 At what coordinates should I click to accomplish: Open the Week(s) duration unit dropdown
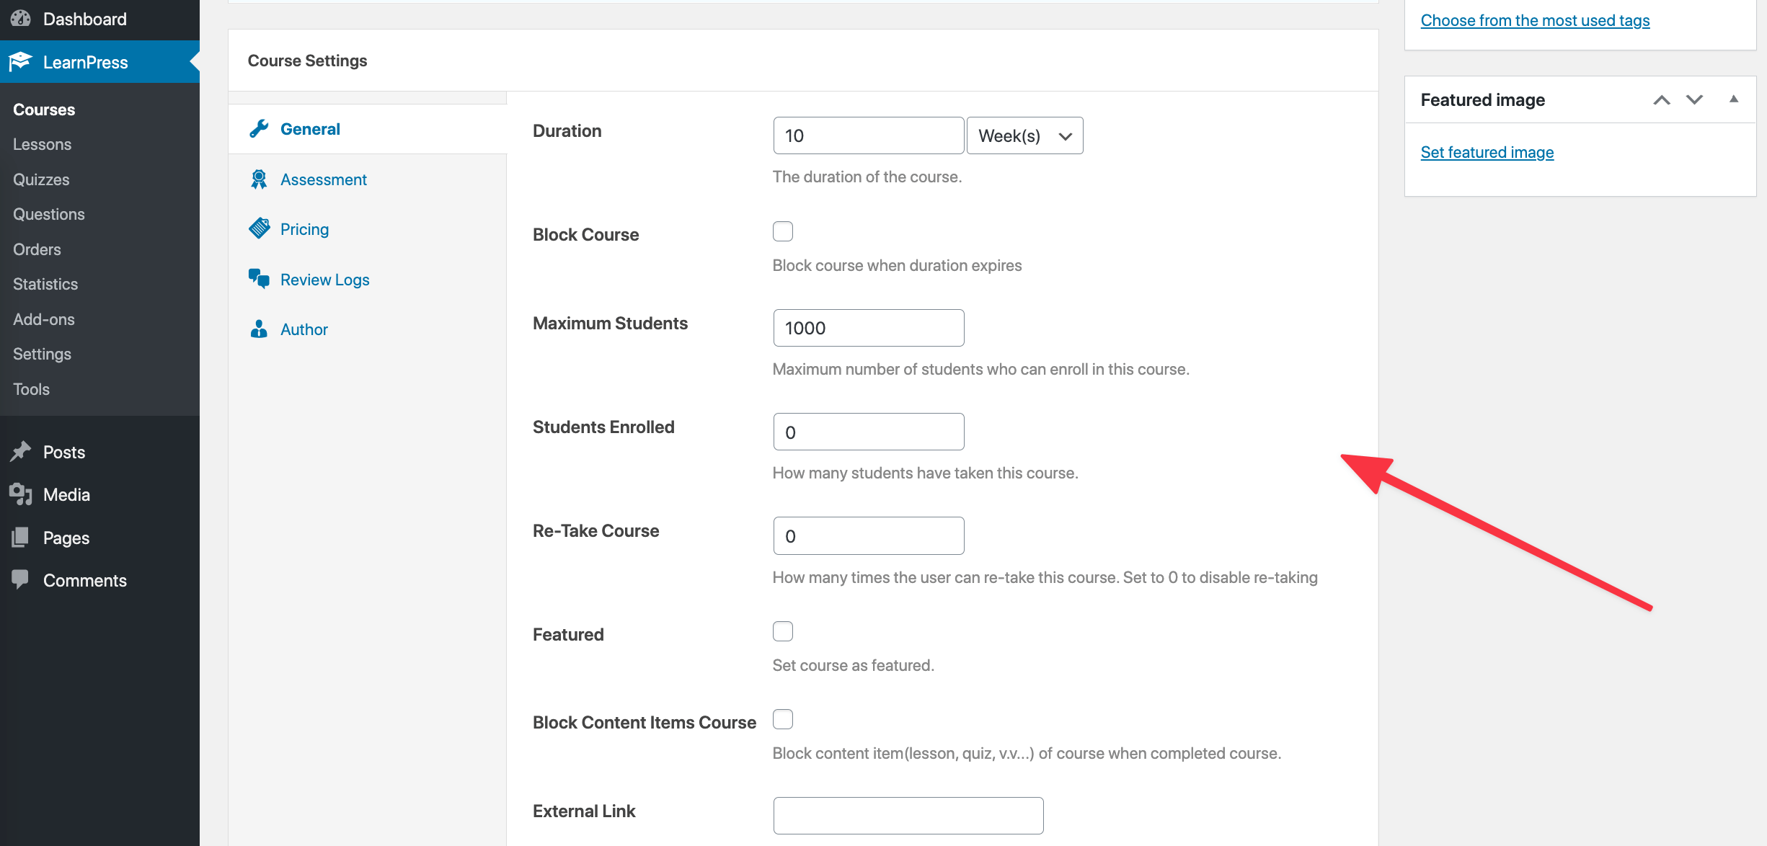[1024, 135]
